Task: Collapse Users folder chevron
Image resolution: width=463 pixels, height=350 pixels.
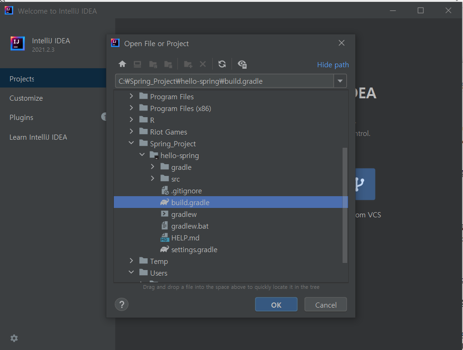Action: click(131, 272)
